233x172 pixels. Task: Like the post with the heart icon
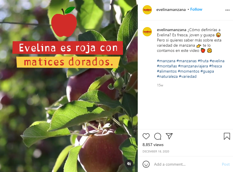pyautogui.click(x=146, y=136)
